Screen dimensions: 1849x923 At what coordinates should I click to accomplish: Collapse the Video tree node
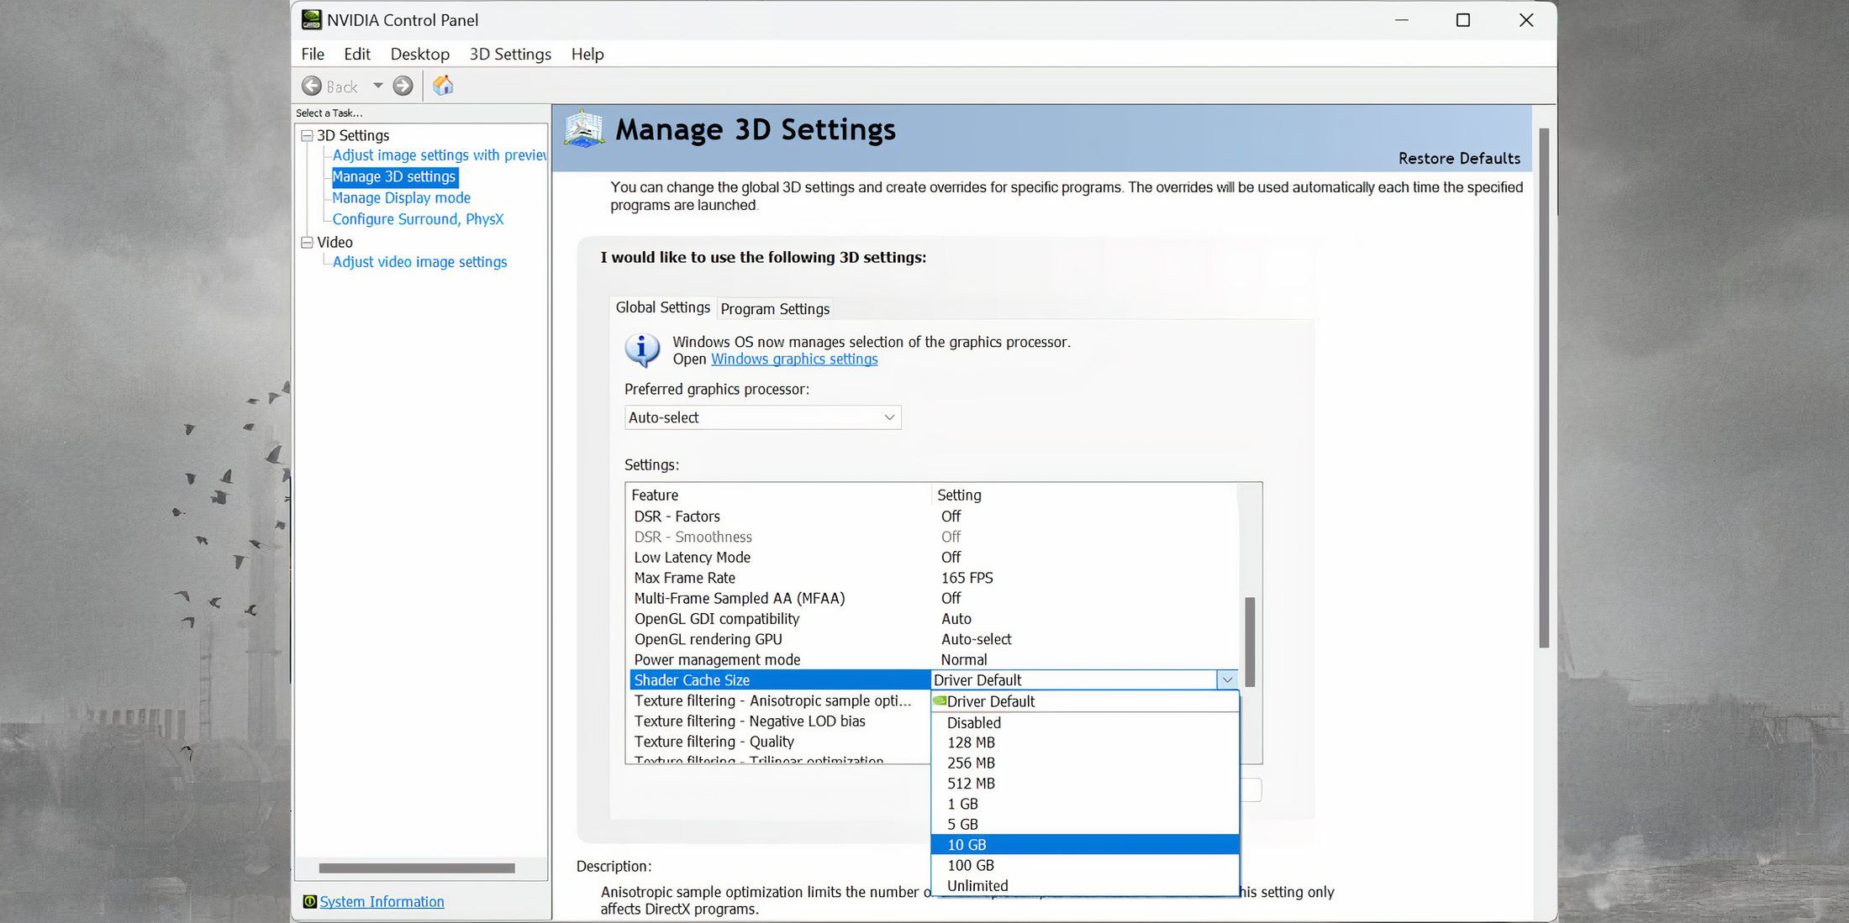(x=308, y=242)
